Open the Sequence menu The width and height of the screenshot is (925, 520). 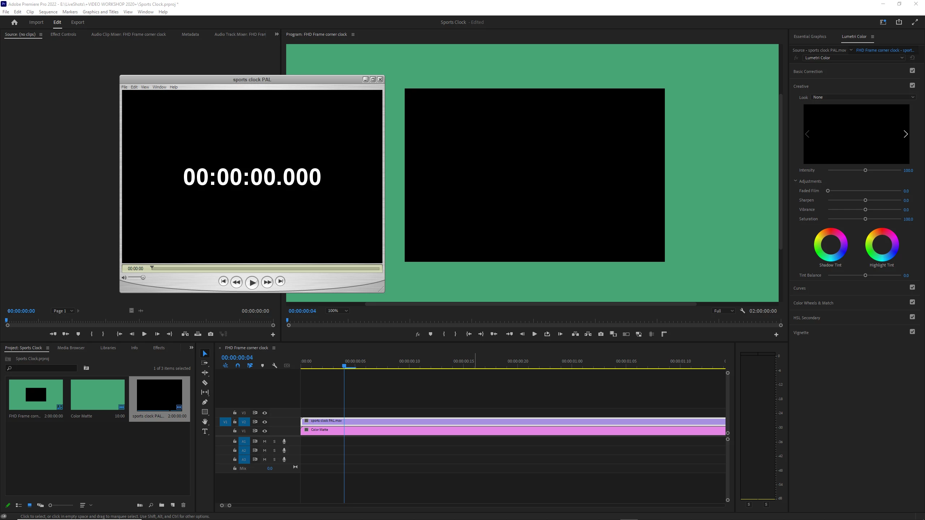[x=48, y=12]
